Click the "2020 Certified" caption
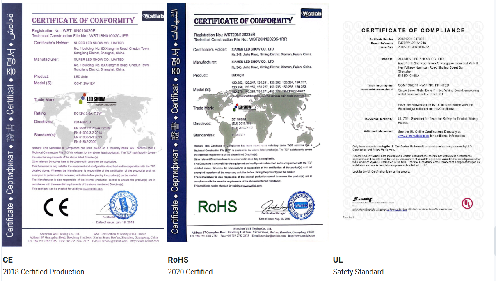496x281 pixels. pyautogui.click(x=190, y=272)
